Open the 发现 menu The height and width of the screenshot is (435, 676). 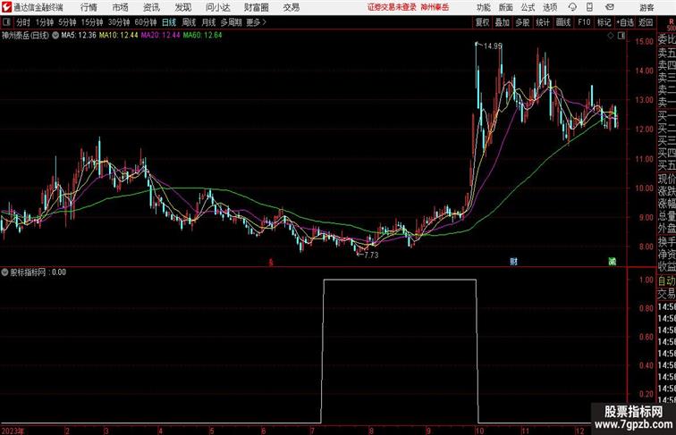point(183,7)
